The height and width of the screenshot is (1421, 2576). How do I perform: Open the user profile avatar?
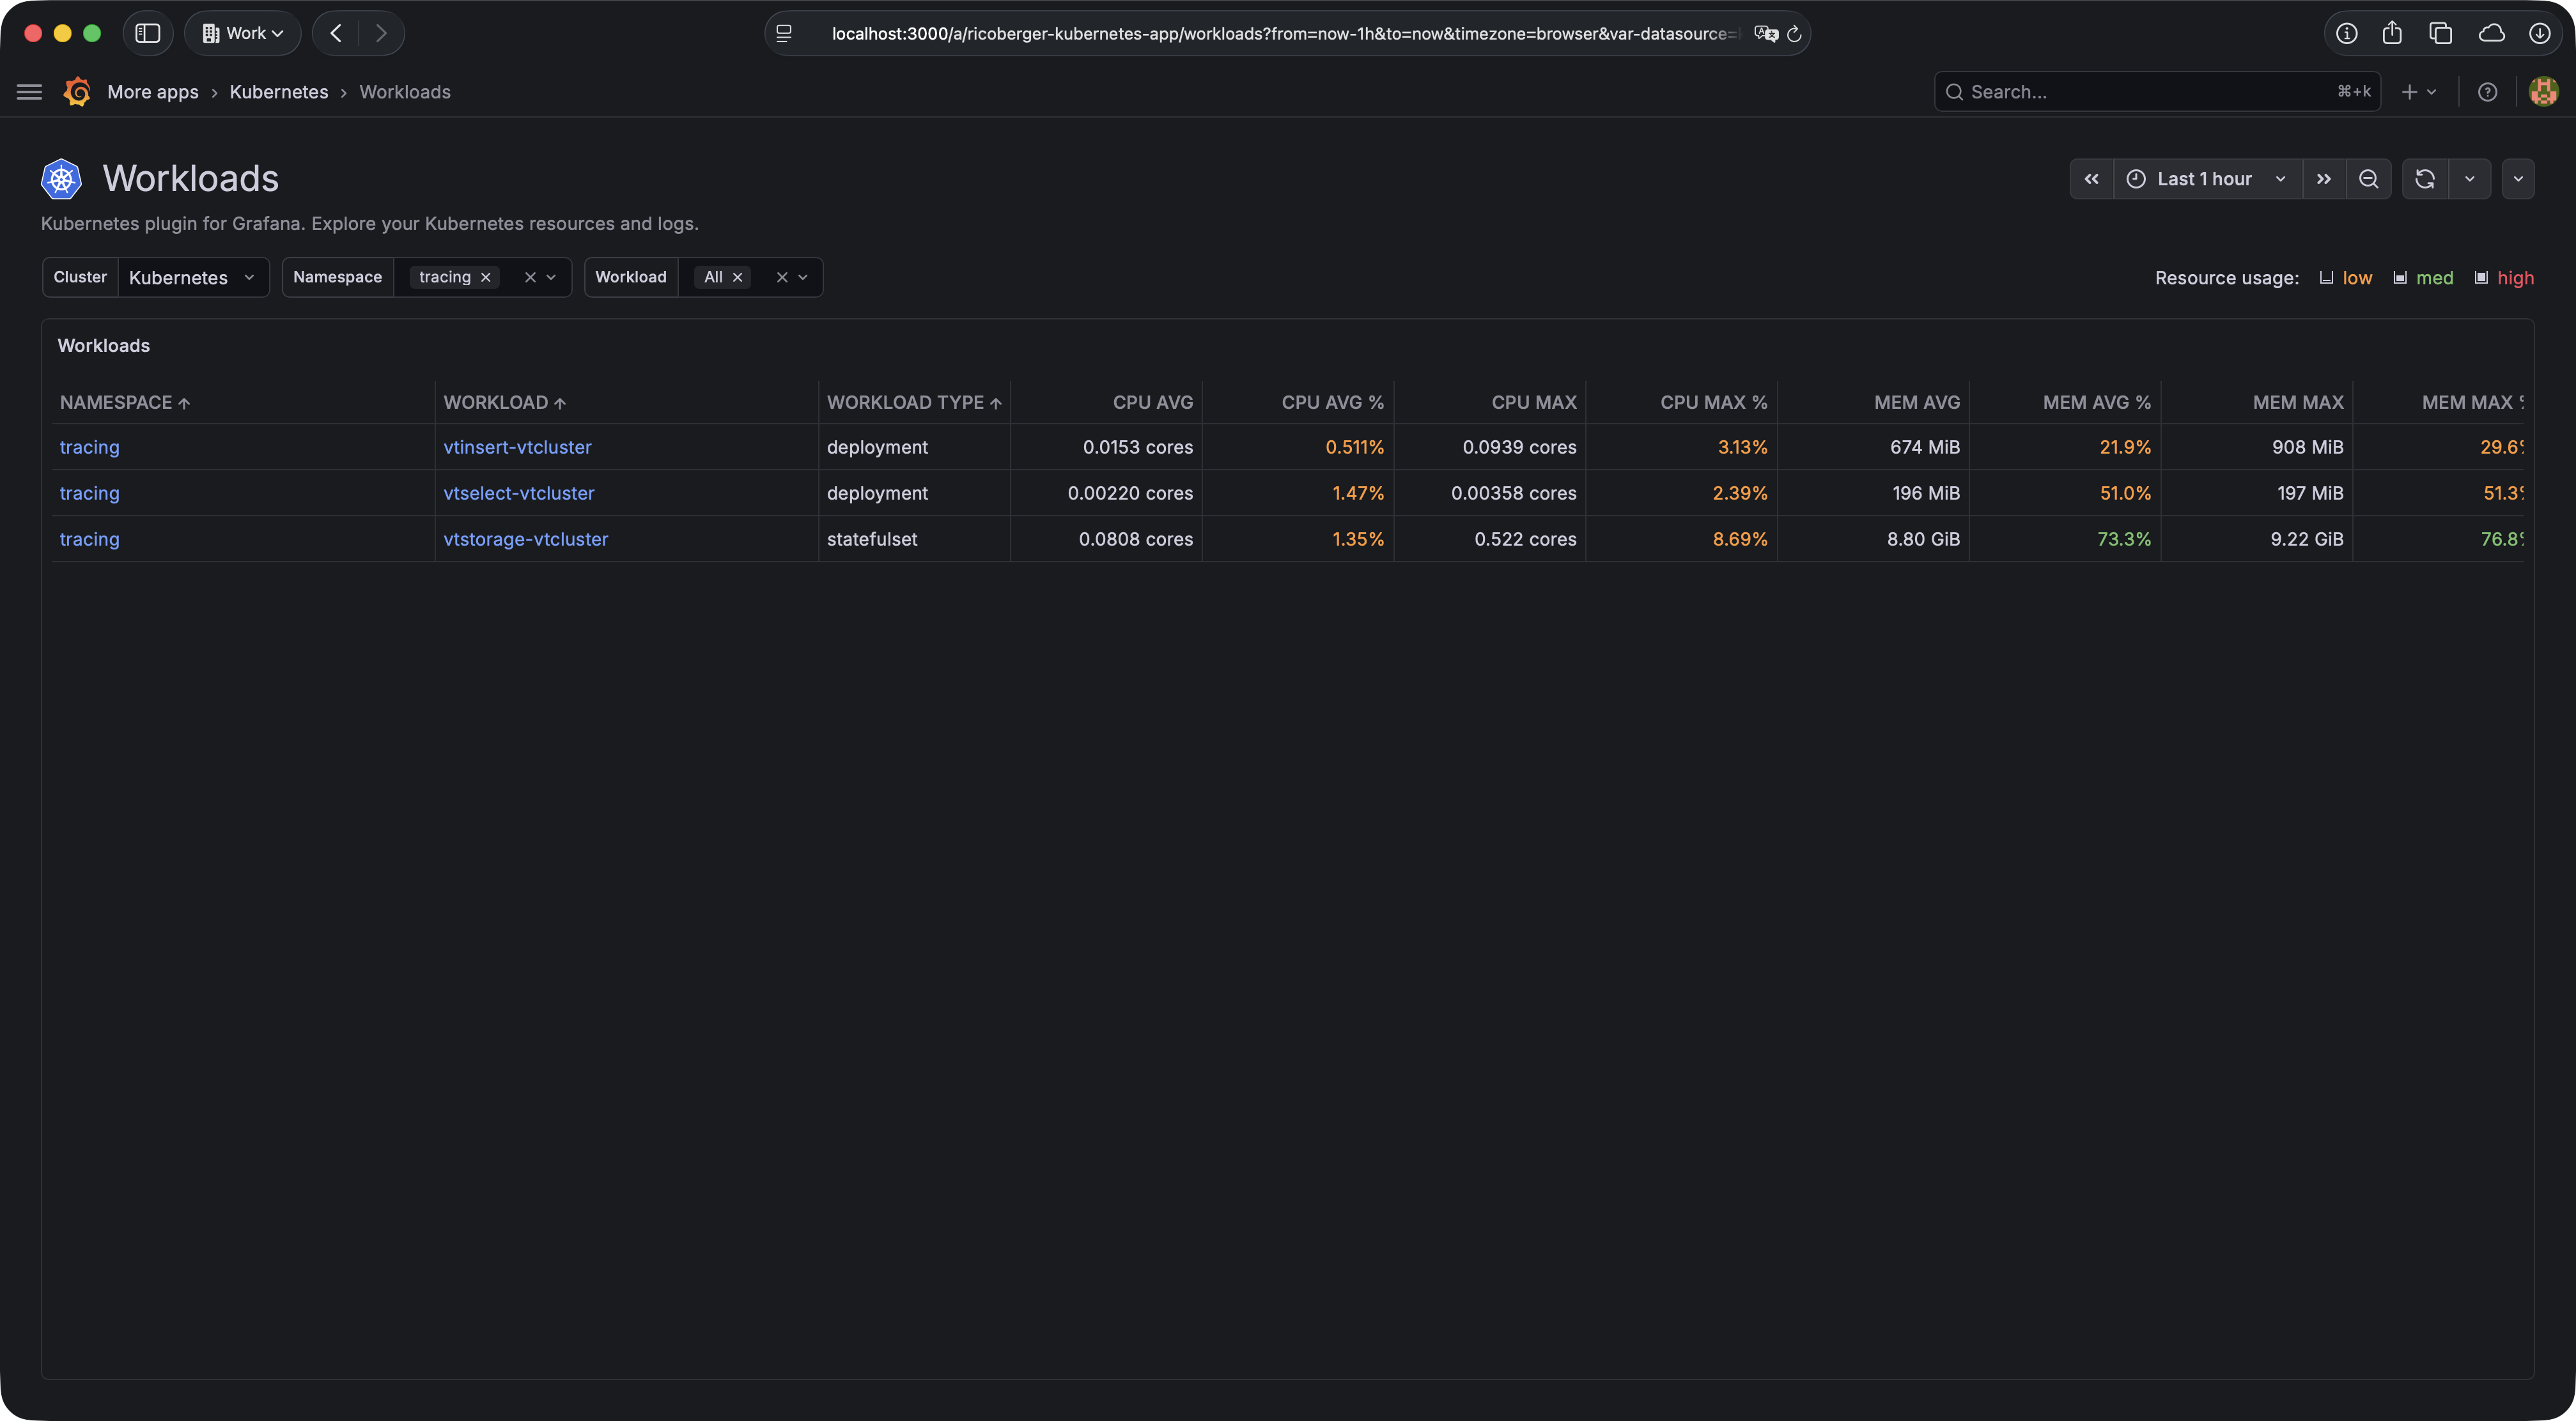point(2543,92)
